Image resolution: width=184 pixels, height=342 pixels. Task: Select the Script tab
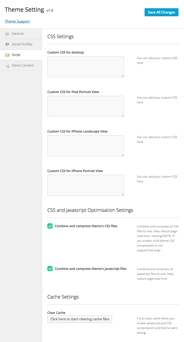click(16, 55)
